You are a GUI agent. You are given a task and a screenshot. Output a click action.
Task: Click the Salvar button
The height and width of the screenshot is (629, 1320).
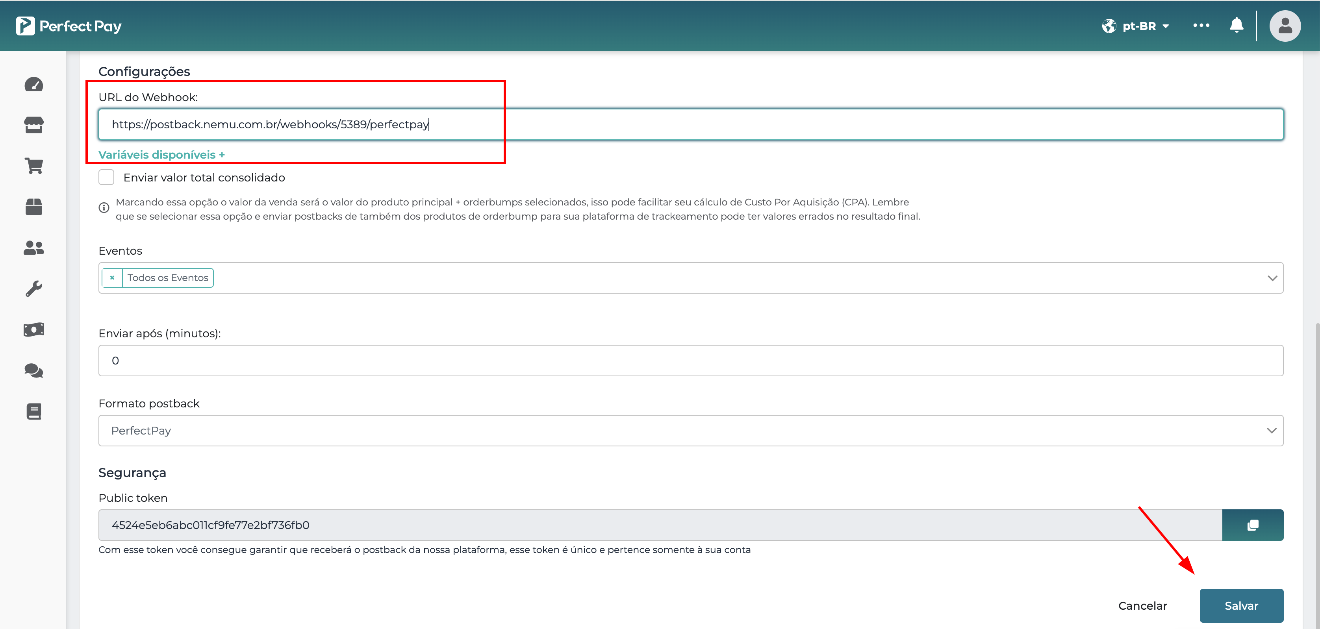(x=1241, y=605)
